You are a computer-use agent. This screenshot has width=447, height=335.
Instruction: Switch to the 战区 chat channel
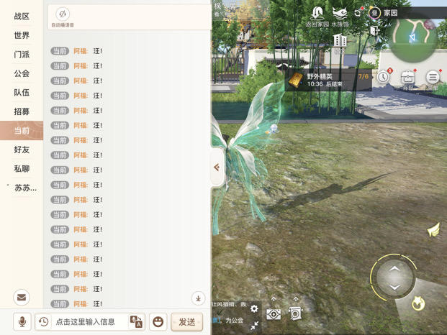click(22, 17)
